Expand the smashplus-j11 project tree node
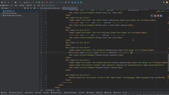 tap(1, 11)
